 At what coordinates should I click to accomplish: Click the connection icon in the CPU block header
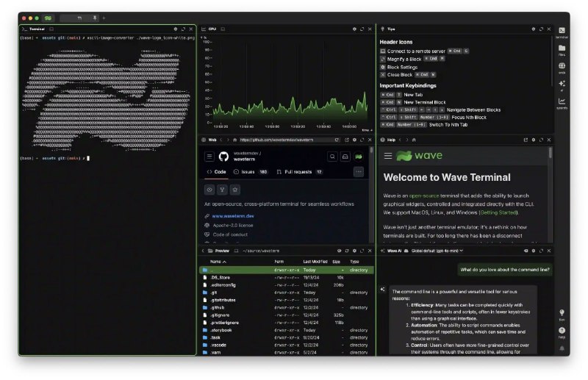[223, 29]
